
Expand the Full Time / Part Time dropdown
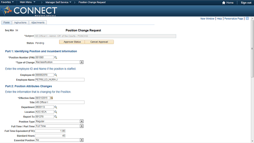coord(82,126)
